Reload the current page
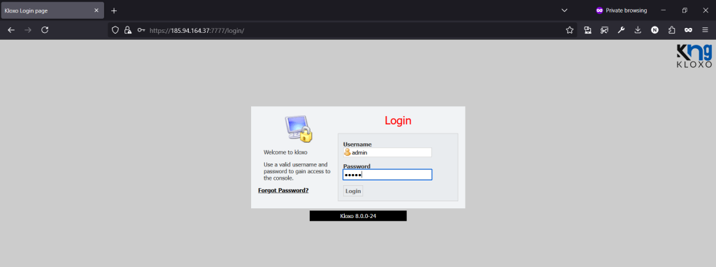Image resolution: width=716 pixels, height=267 pixels. tap(45, 30)
